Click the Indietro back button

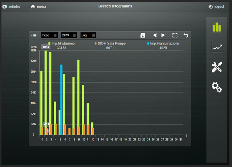pos(12,7)
